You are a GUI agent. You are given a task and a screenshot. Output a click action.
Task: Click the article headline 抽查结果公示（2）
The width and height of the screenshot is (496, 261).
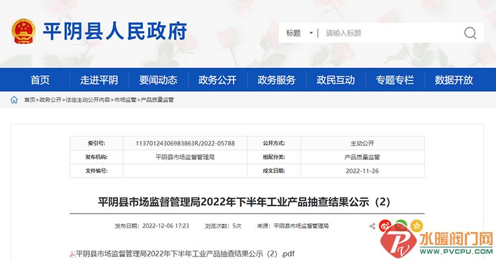click(x=244, y=202)
